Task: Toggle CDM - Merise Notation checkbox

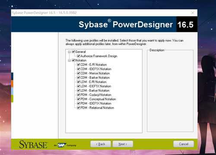Action: [79, 73]
